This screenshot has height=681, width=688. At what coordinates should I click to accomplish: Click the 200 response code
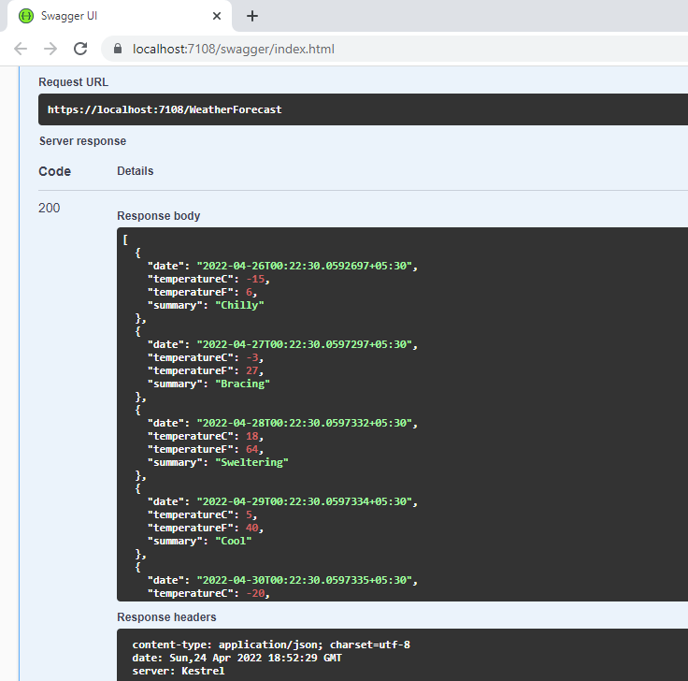49,208
